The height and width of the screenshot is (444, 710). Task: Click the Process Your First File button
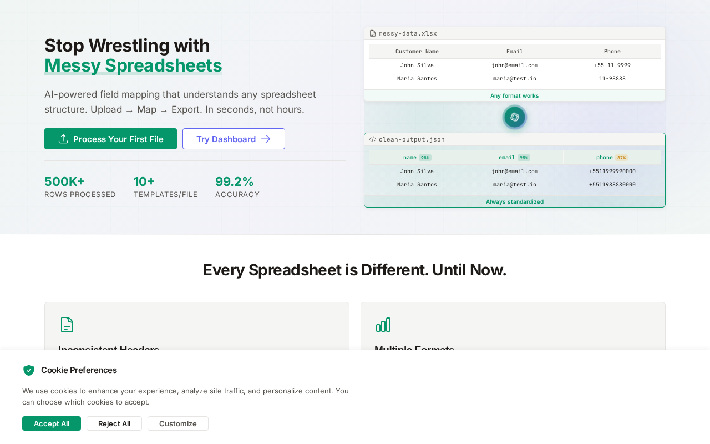tap(110, 139)
